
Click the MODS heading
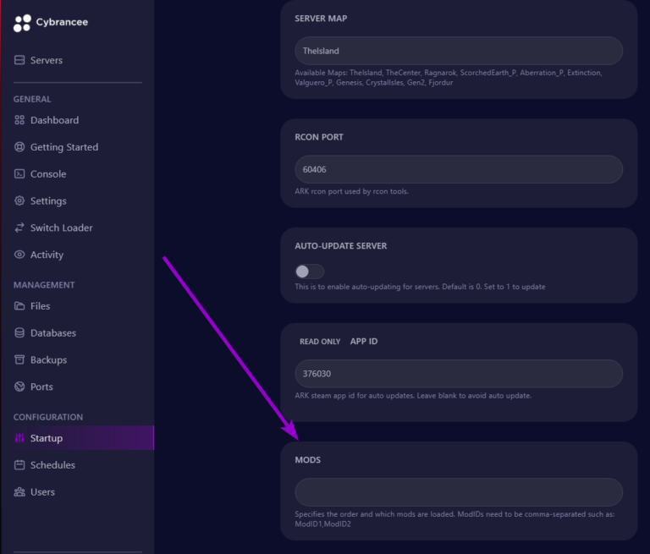tap(307, 460)
